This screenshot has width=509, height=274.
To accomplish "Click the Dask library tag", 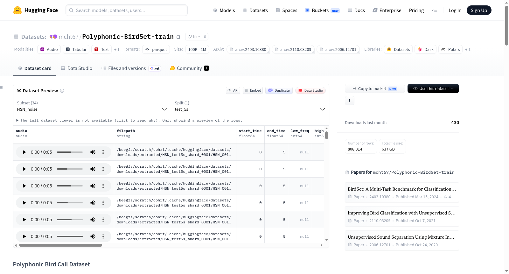I will click(426, 49).
